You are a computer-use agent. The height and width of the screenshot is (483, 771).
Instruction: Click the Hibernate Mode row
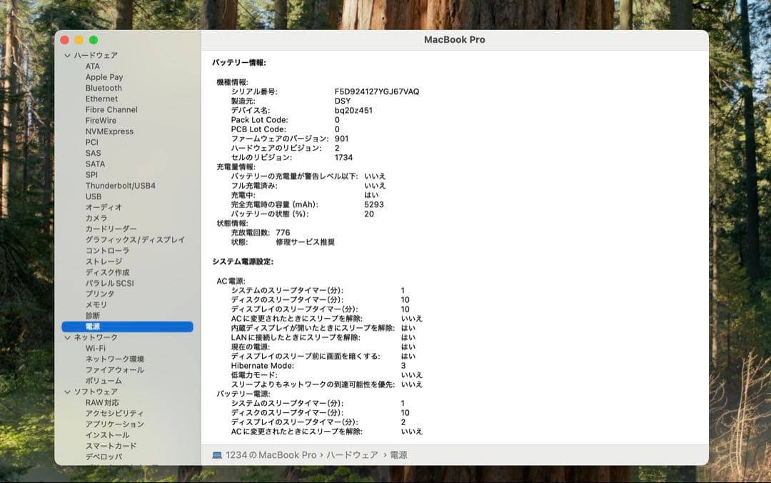tap(318, 366)
